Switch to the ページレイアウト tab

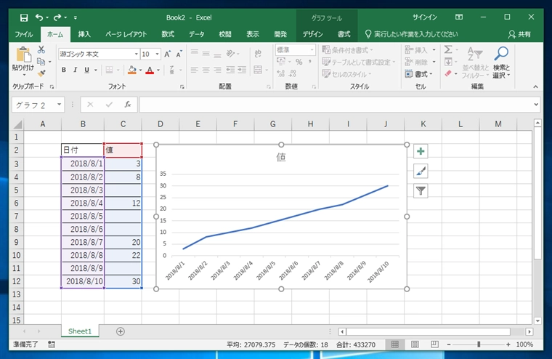[x=126, y=34]
